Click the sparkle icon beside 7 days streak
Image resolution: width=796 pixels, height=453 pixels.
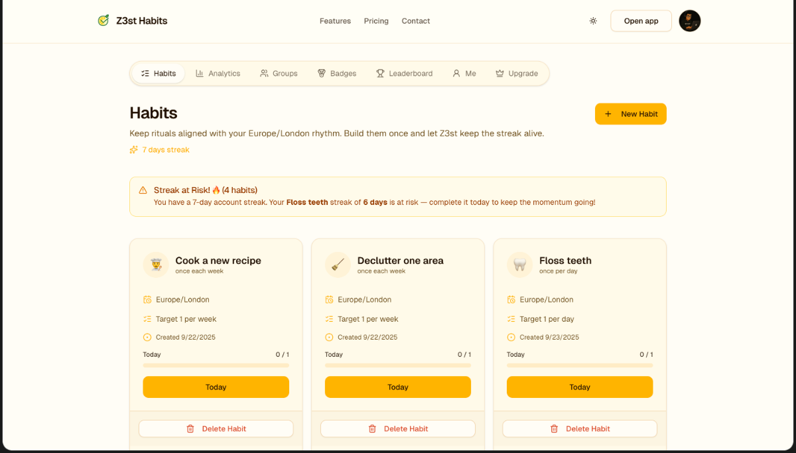click(x=134, y=150)
